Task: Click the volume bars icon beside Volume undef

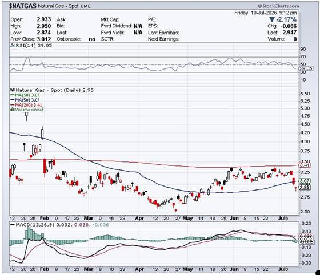Action: (13, 110)
